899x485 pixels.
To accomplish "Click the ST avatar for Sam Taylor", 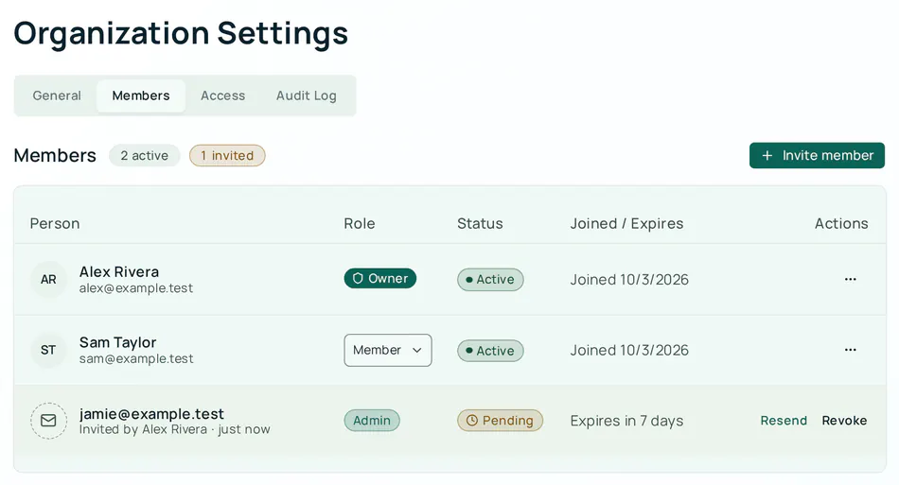I will pos(48,350).
